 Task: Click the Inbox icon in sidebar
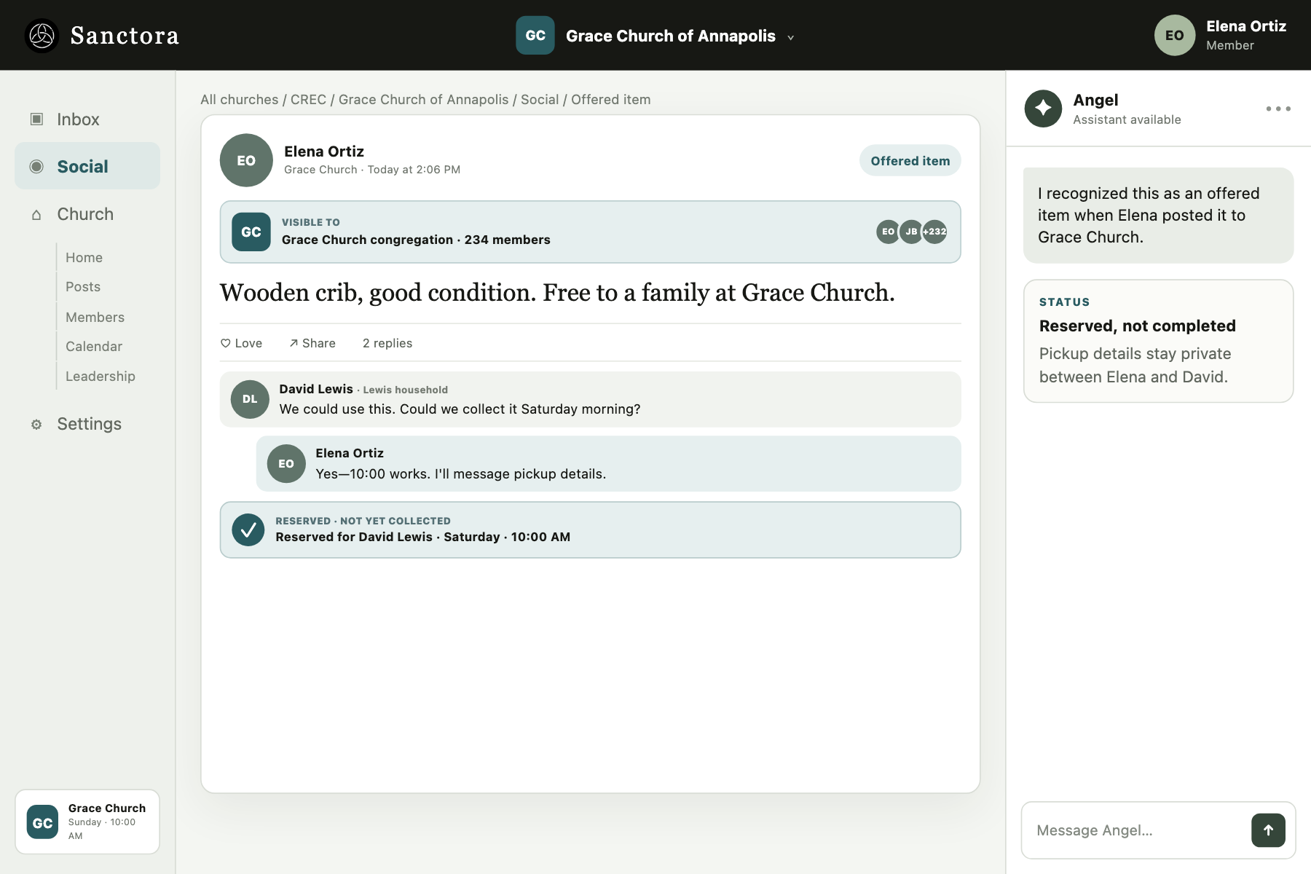click(36, 119)
